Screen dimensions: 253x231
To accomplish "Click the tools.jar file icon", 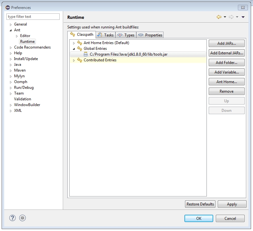I will click(x=86, y=54).
